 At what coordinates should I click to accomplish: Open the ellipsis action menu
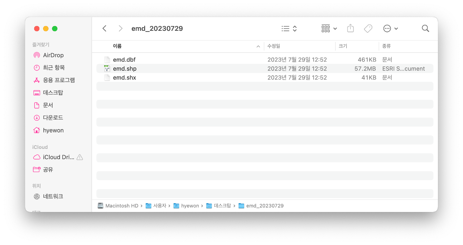pos(390,29)
